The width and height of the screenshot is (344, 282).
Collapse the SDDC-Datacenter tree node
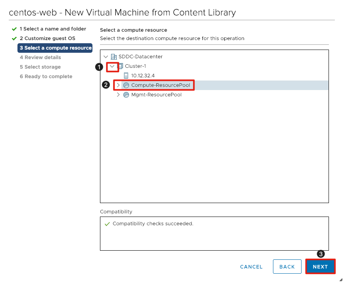106,56
